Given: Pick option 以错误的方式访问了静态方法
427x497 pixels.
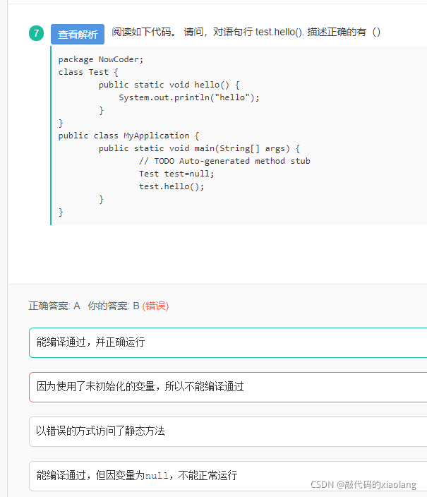Looking at the screenshot, I should [228, 431].
